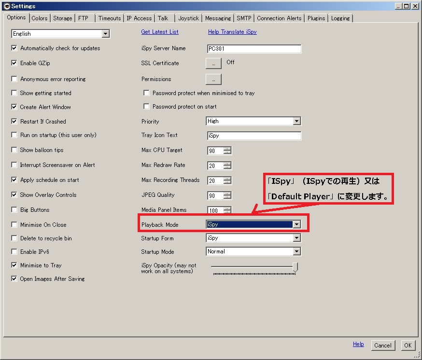The width and height of the screenshot is (422, 360).
Task: Select the Options tab
Action: [16, 17]
